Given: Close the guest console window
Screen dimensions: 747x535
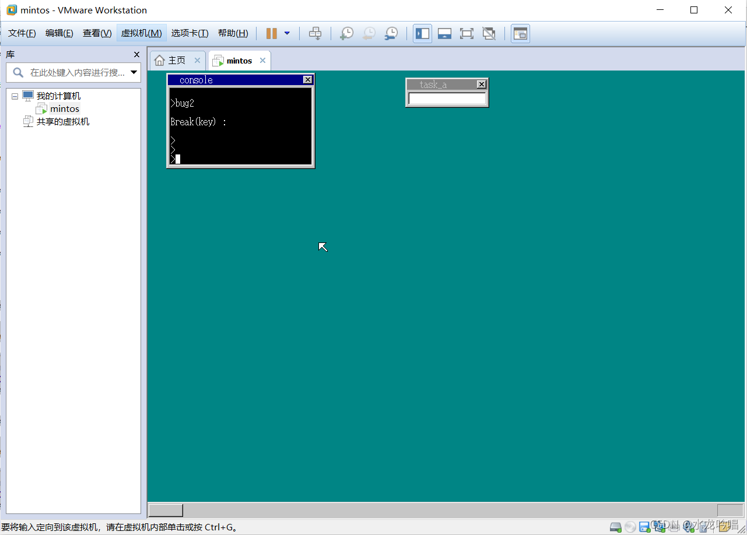Looking at the screenshot, I should [308, 80].
